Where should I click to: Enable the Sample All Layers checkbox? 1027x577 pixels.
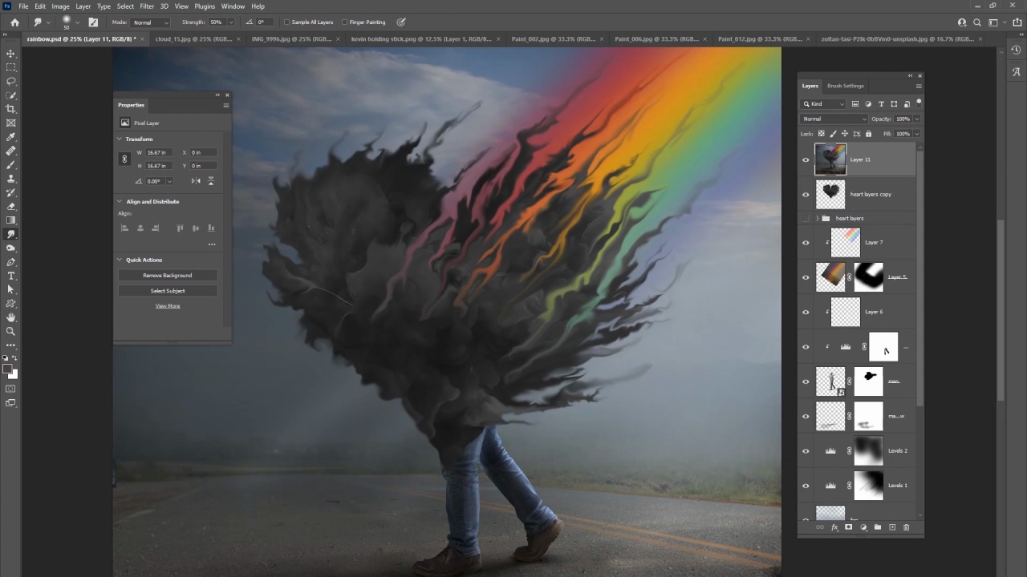[287, 22]
